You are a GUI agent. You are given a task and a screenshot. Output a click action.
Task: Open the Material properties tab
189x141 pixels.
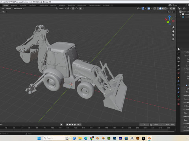tap(178, 99)
